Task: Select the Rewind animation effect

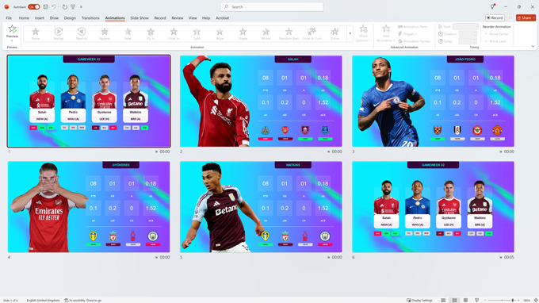Action: coord(82,34)
